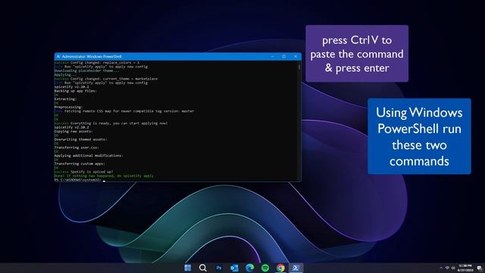Close the PowerShell window
This screenshot has width=485, height=273.
click(x=296, y=57)
